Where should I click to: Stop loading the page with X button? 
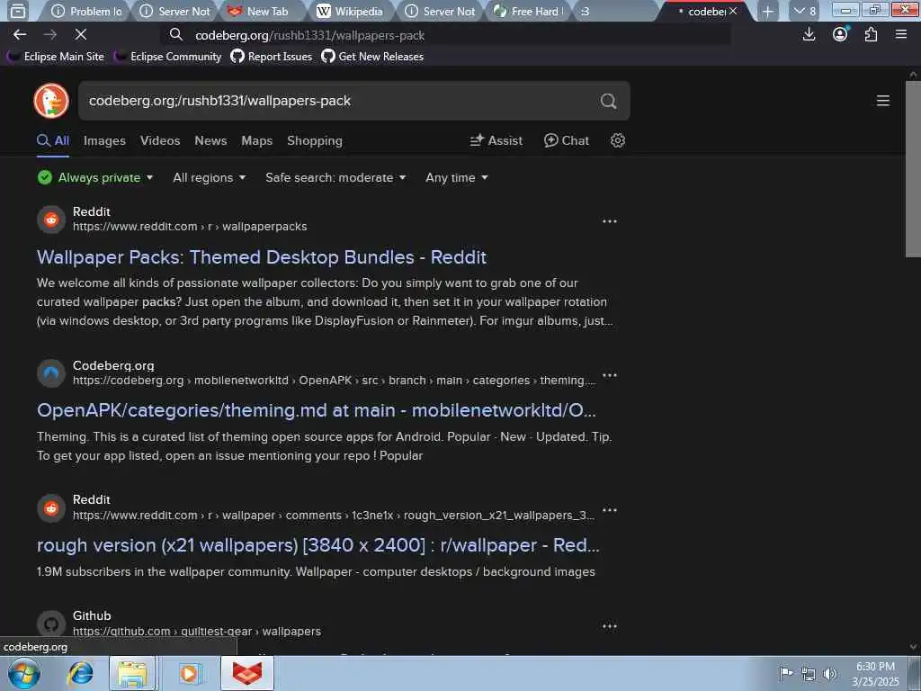(81, 35)
